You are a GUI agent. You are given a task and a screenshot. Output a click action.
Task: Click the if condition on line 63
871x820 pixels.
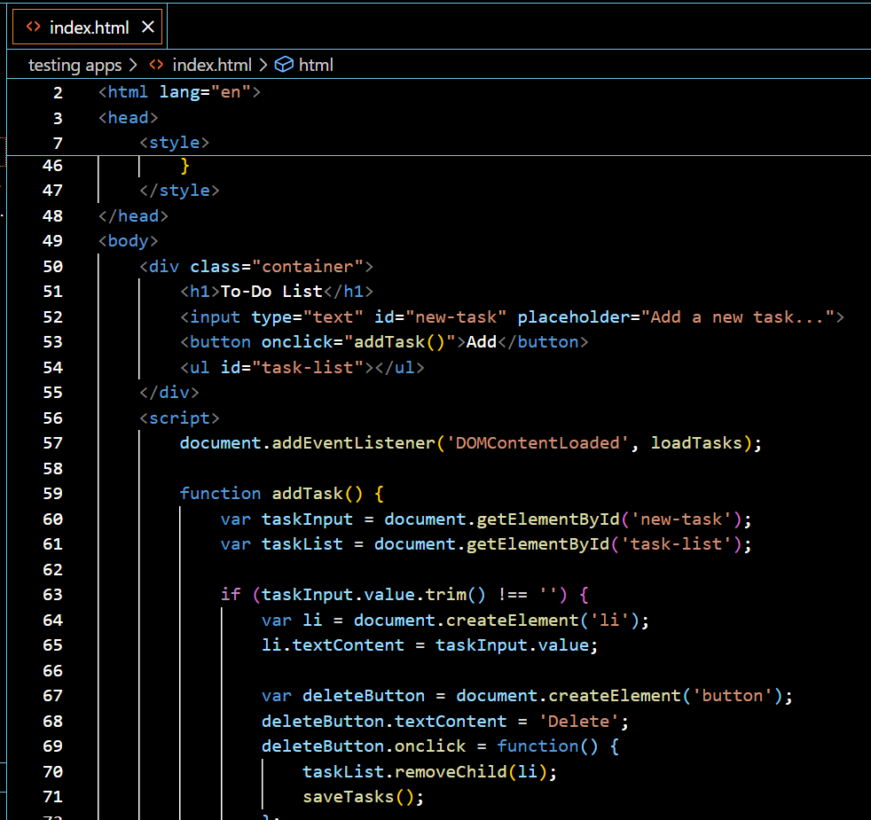point(410,595)
